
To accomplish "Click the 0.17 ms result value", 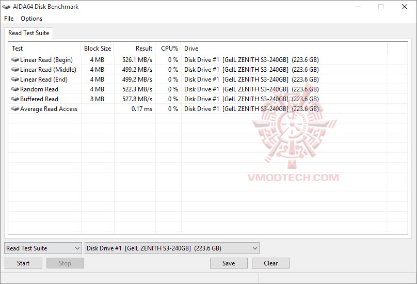I will click(x=142, y=109).
